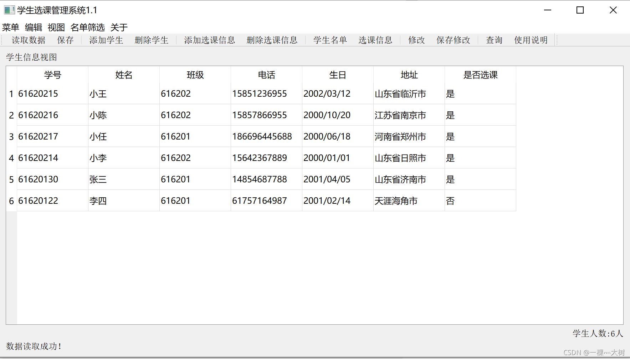630x359 pixels.
Task: Select row header number 2
Action: [11, 115]
